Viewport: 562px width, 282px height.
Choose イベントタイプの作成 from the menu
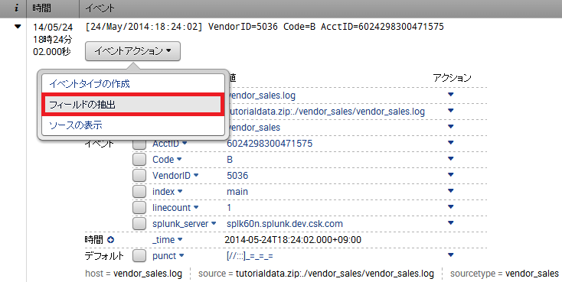pyautogui.click(x=90, y=84)
